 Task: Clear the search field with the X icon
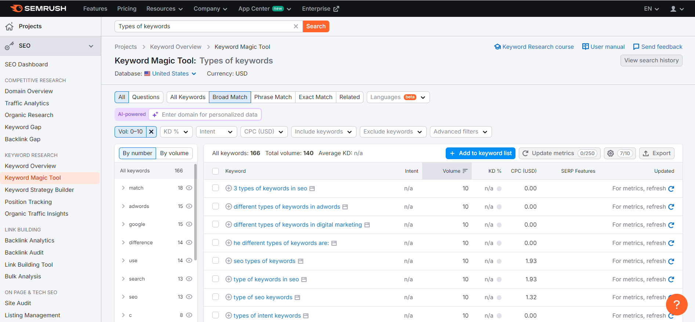pyautogui.click(x=296, y=26)
